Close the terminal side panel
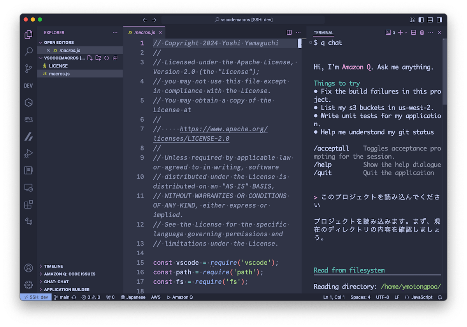 (x=439, y=32)
